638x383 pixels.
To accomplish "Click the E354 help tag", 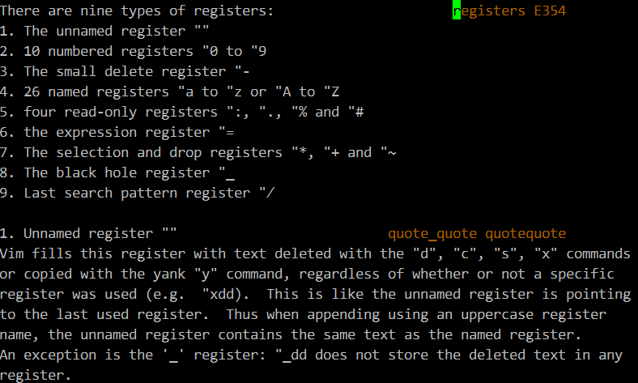I will (x=550, y=11).
